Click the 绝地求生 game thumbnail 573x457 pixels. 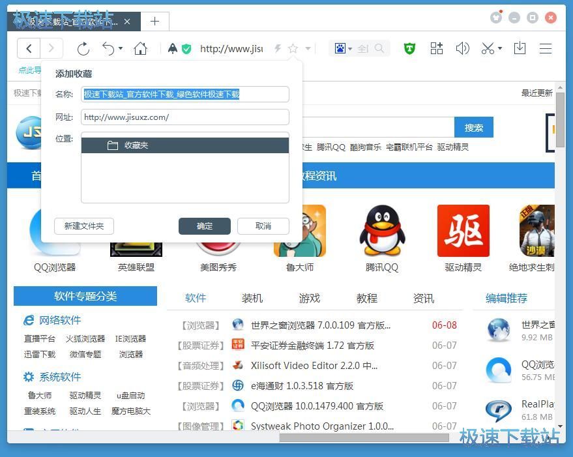[x=537, y=231]
